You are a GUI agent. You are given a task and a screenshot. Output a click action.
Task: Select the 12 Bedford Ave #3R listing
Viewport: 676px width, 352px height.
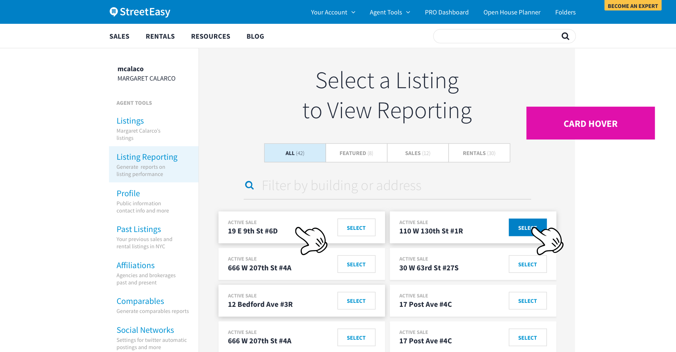(x=356, y=301)
